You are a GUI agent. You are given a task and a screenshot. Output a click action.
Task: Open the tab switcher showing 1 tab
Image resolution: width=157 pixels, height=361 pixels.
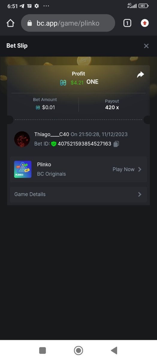127,23
